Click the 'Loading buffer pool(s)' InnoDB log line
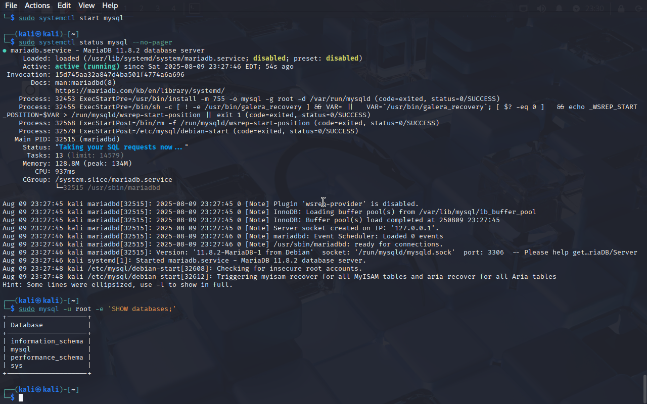 tap(269, 212)
